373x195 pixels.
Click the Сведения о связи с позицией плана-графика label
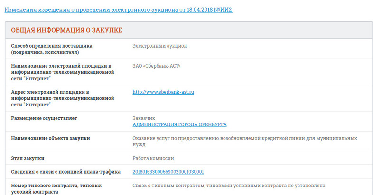(x=65, y=172)
